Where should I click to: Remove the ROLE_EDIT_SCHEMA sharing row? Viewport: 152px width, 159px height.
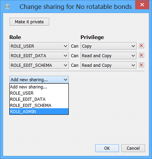[141, 65]
